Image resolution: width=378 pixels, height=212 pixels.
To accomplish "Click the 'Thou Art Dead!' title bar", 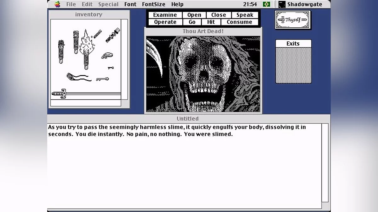I will pos(203,31).
